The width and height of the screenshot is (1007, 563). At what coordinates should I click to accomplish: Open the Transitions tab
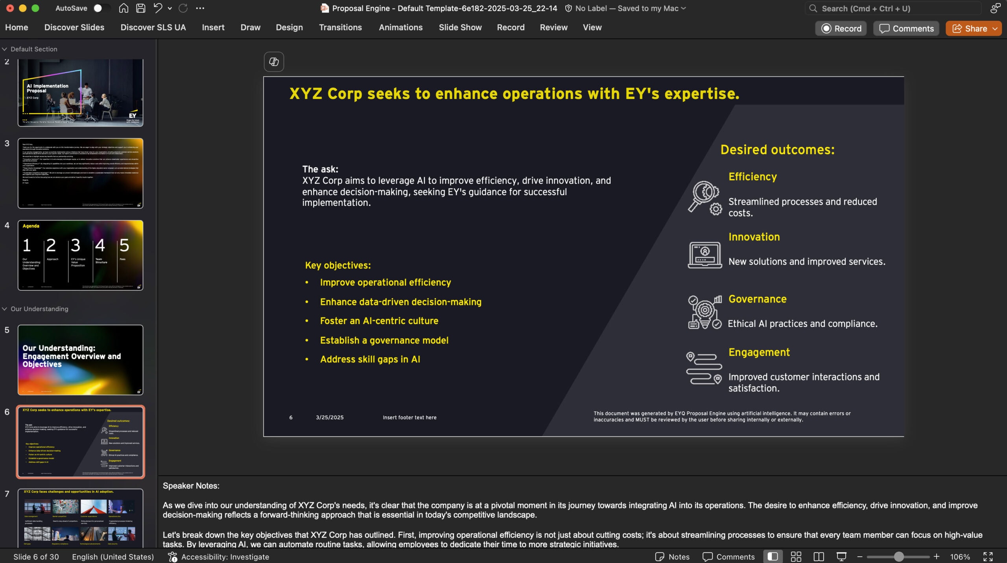click(340, 28)
